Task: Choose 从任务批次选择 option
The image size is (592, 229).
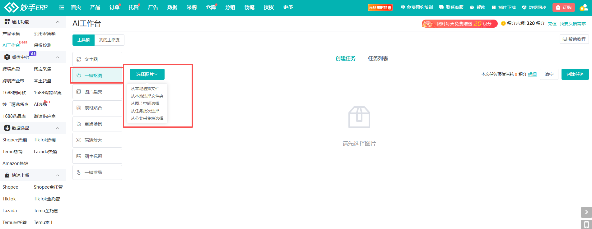Action: 145,111
